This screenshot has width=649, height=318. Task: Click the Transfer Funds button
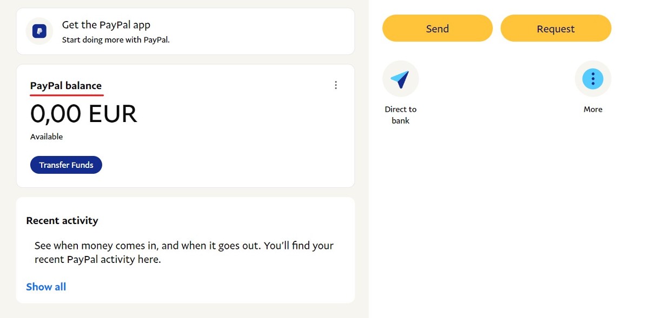66,165
